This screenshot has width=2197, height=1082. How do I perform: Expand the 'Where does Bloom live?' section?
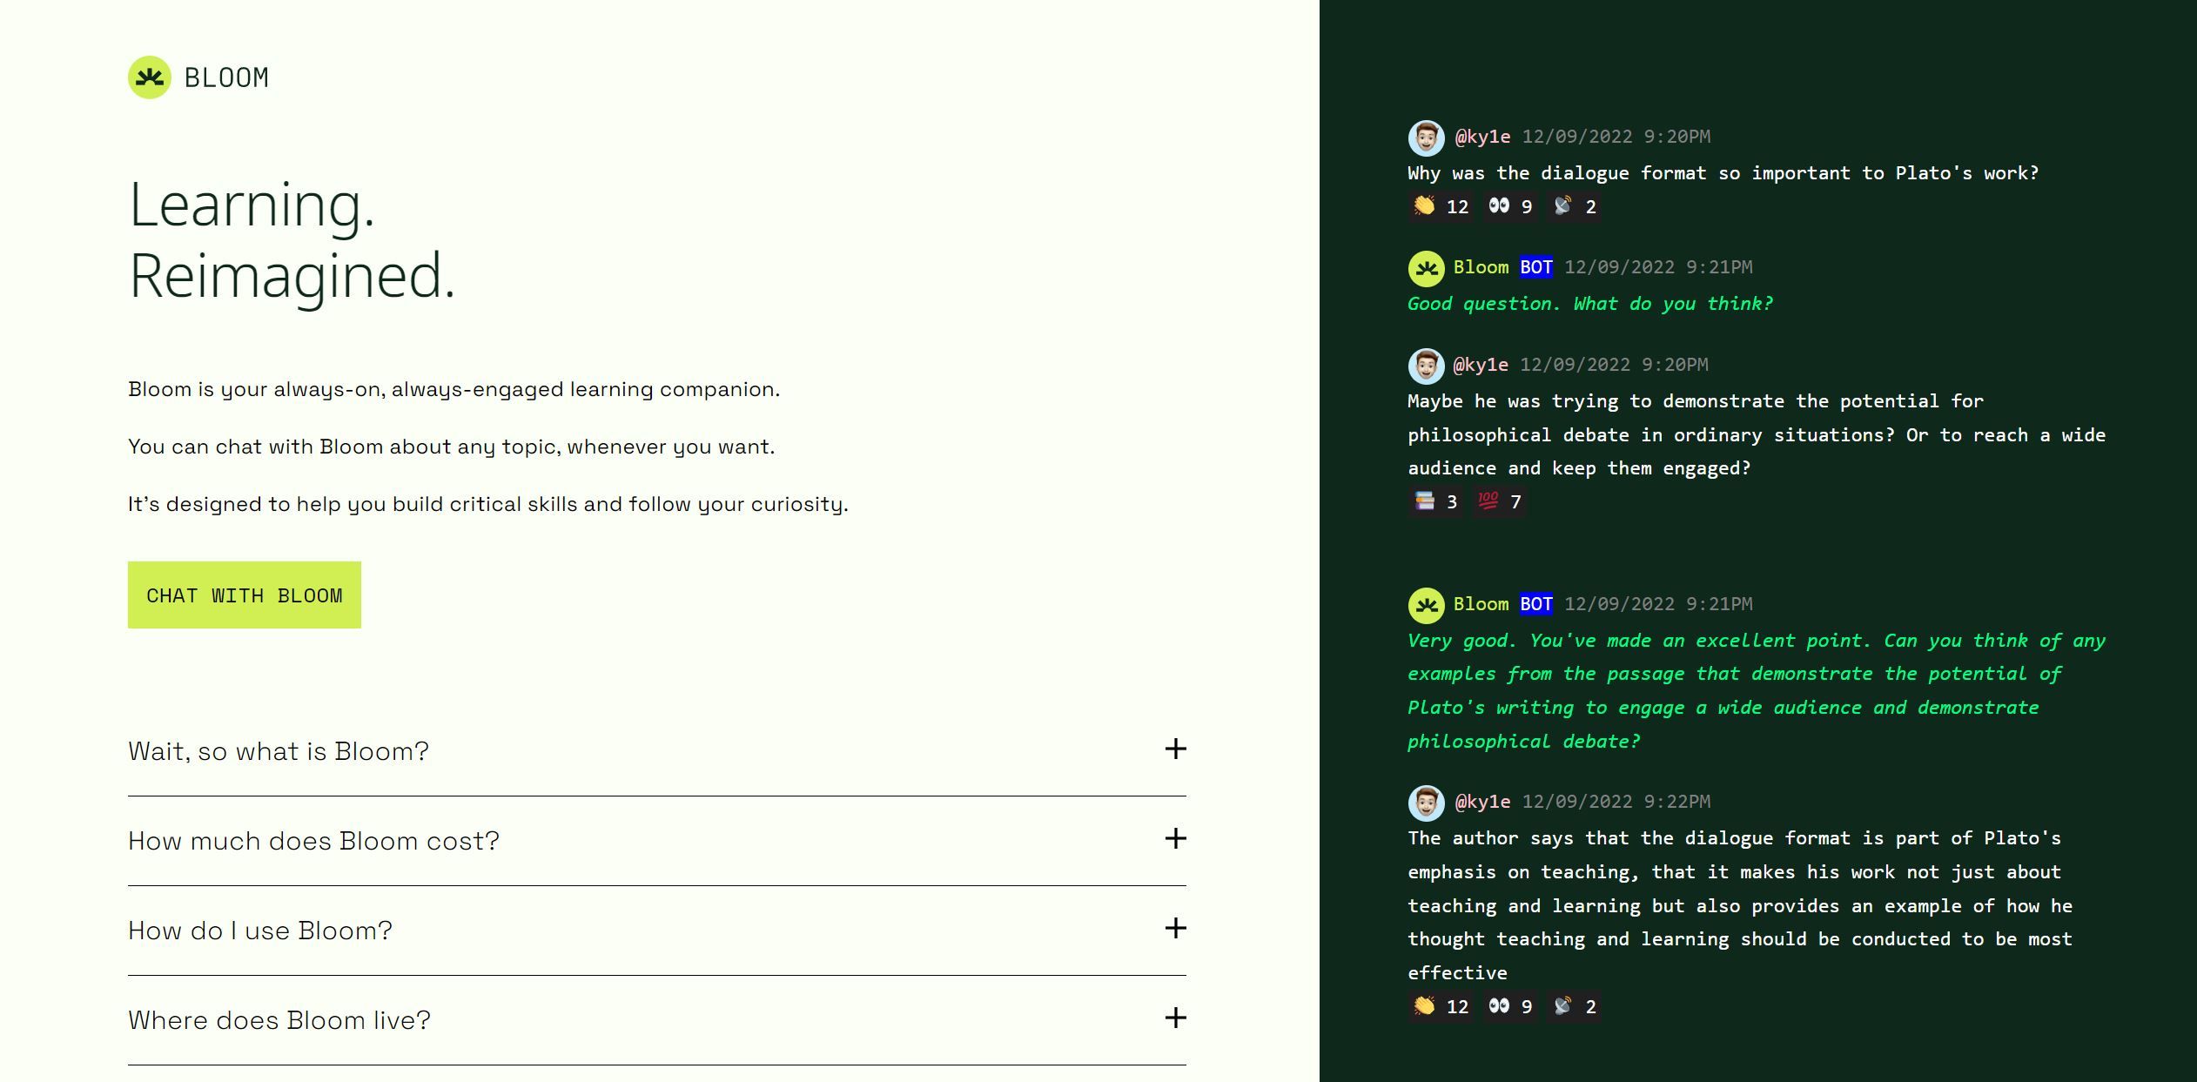click(1176, 1018)
